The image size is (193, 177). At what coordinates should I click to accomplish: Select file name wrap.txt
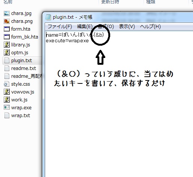coord(21,116)
